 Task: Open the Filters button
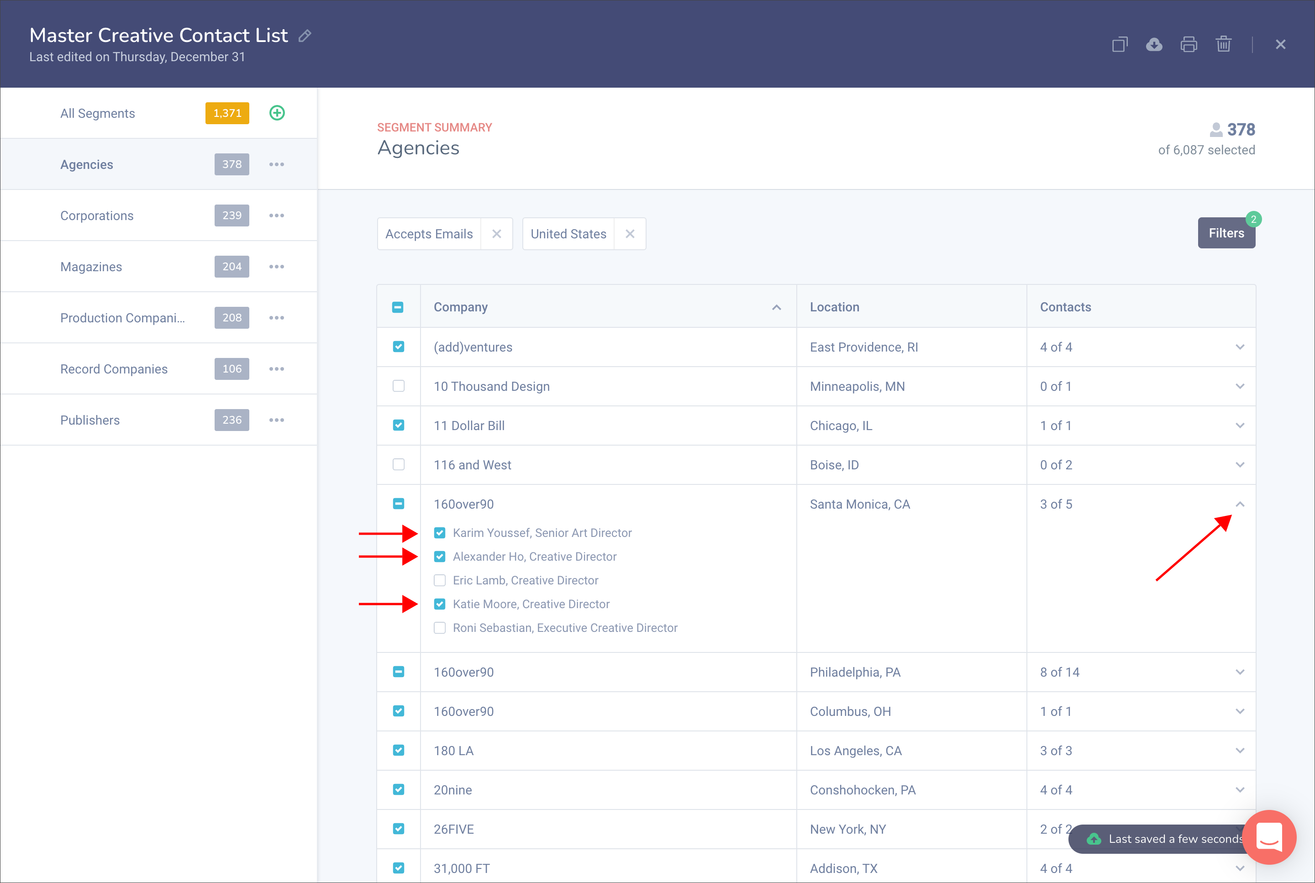point(1226,233)
